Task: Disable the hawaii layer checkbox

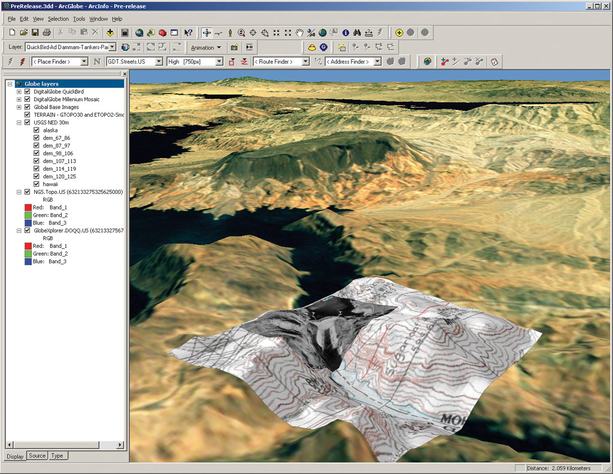Action: 37,184
